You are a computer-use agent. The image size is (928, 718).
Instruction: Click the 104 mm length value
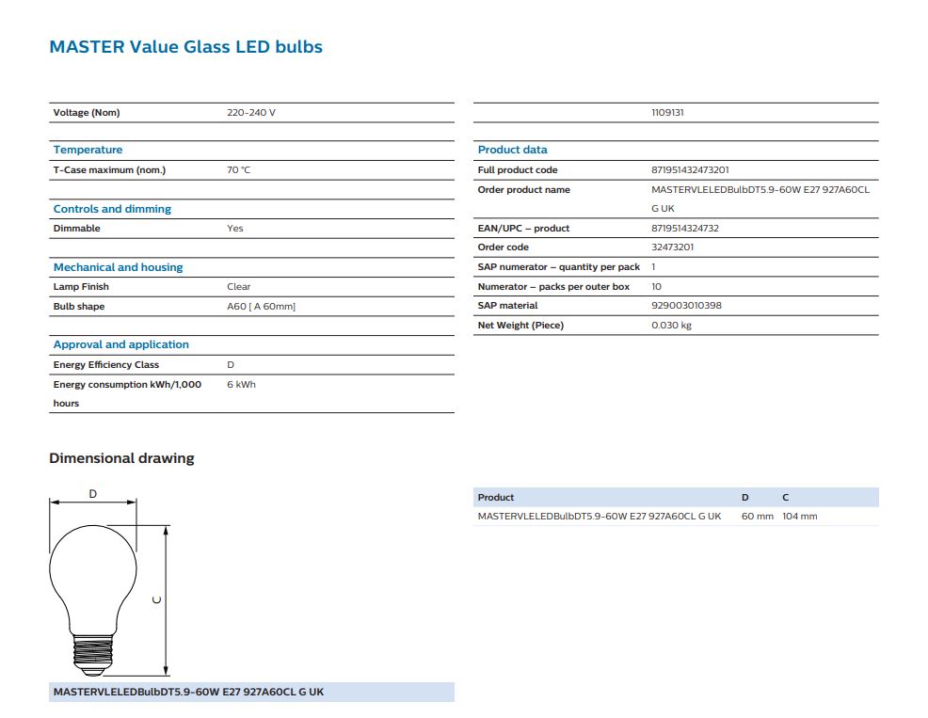[800, 517]
